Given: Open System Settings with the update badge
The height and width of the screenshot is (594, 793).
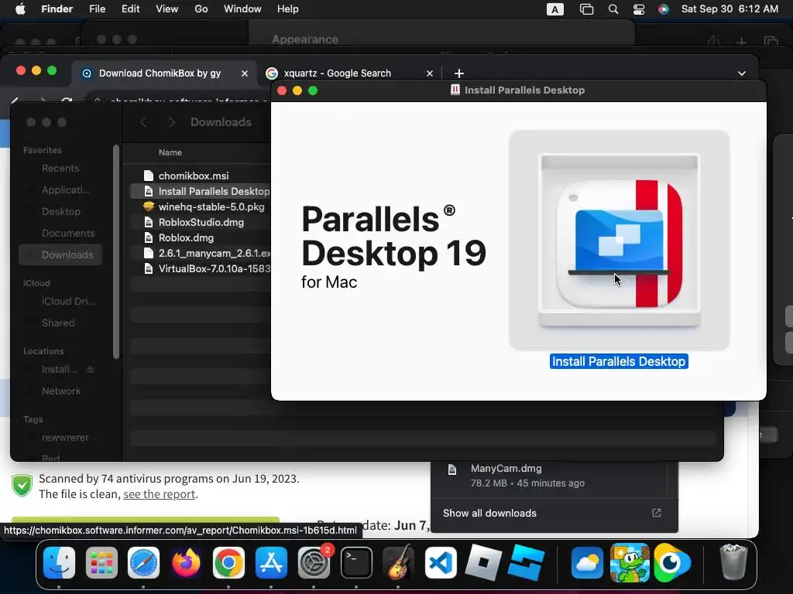Looking at the screenshot, I should (314, 562).
